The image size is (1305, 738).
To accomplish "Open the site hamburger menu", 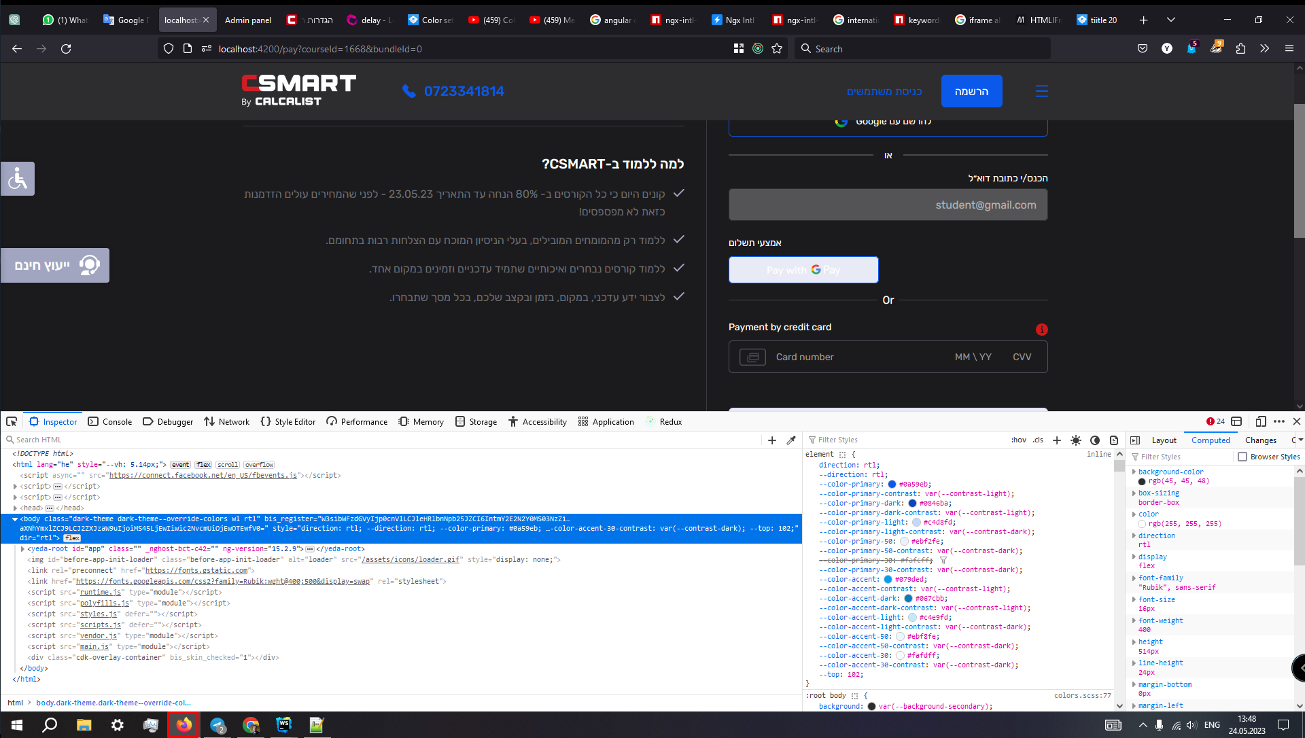I will (x=1041, y=91).
